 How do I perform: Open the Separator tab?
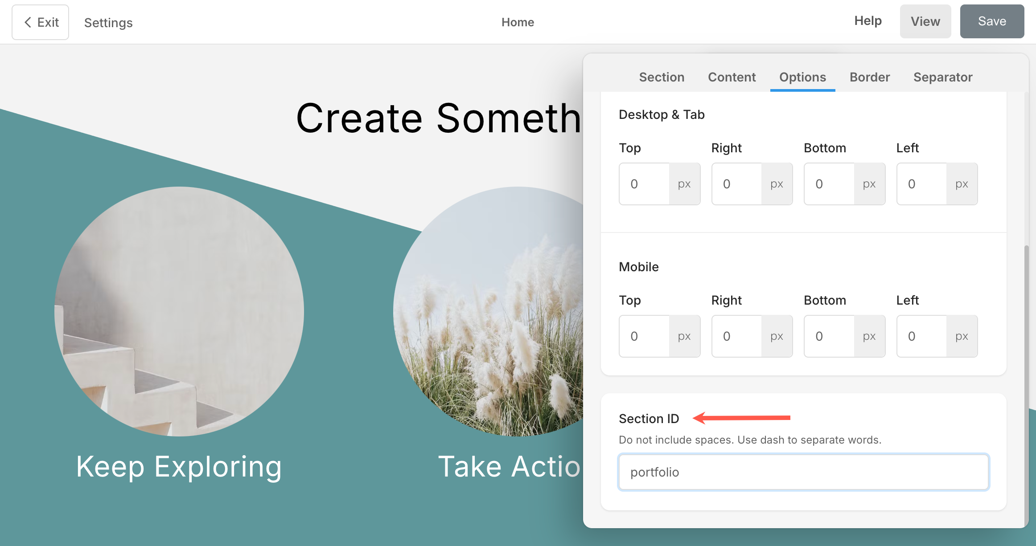(x=943, y=77)
